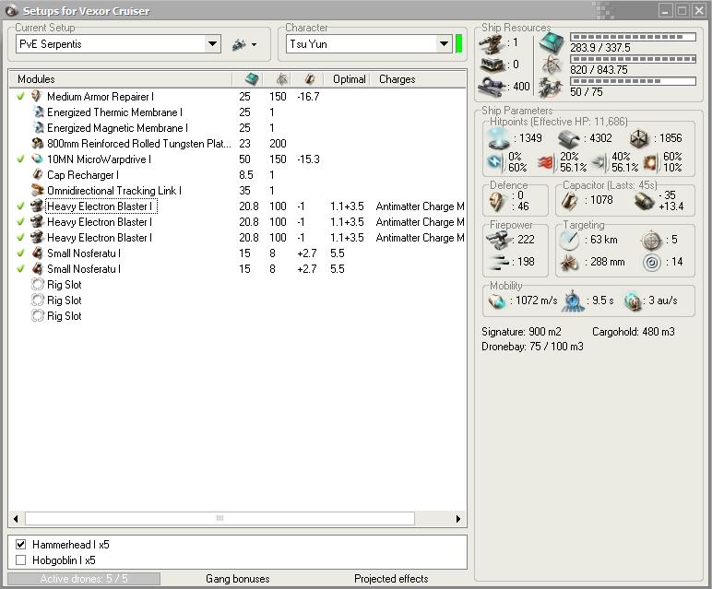Viewport: 712px width, 589px height.
Task: Click the first Rig Slot icon
Action: 37,285
